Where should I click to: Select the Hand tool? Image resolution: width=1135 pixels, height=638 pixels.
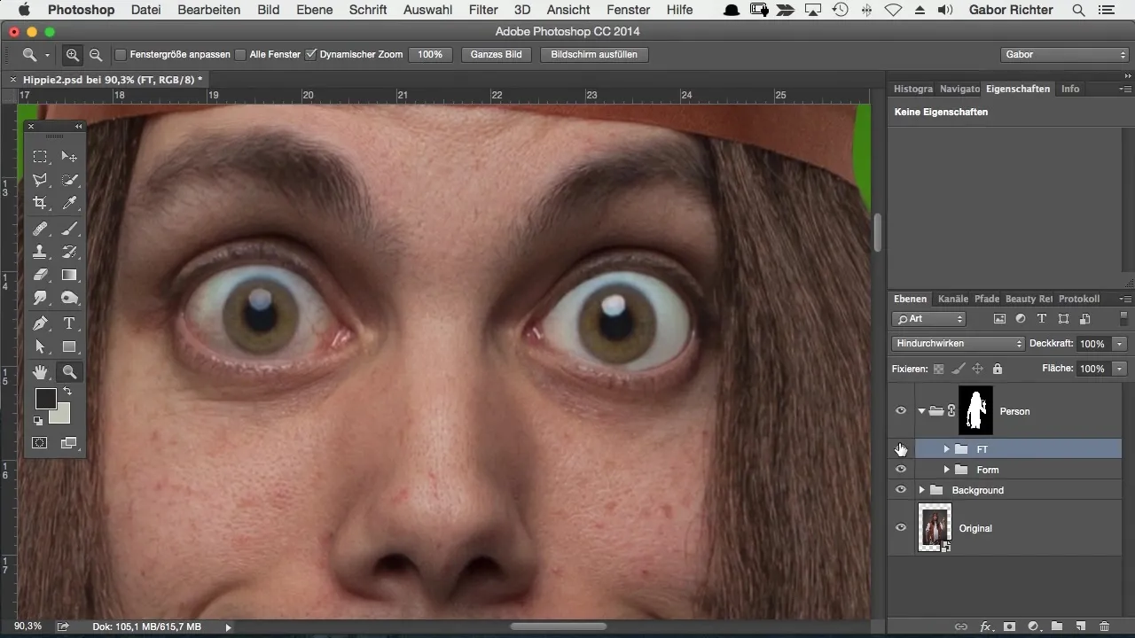[40, 373]
